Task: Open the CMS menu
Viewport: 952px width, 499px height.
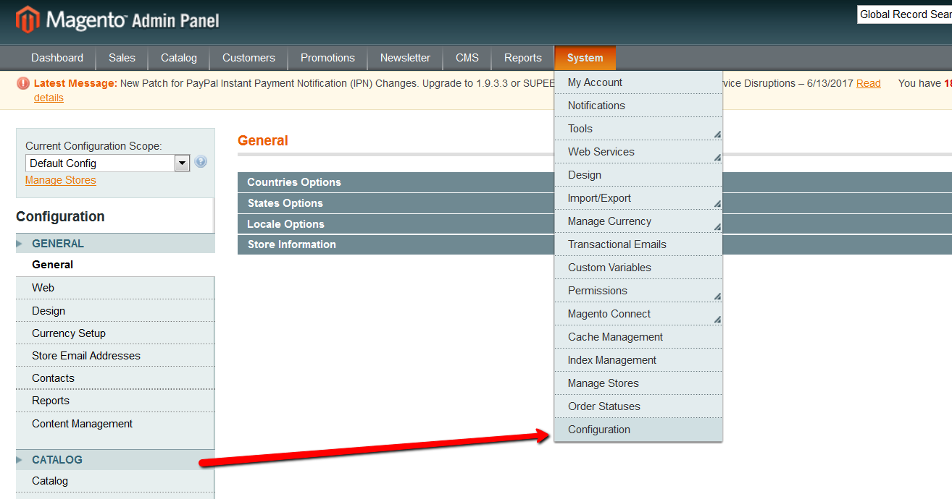Action: point(467,58)
